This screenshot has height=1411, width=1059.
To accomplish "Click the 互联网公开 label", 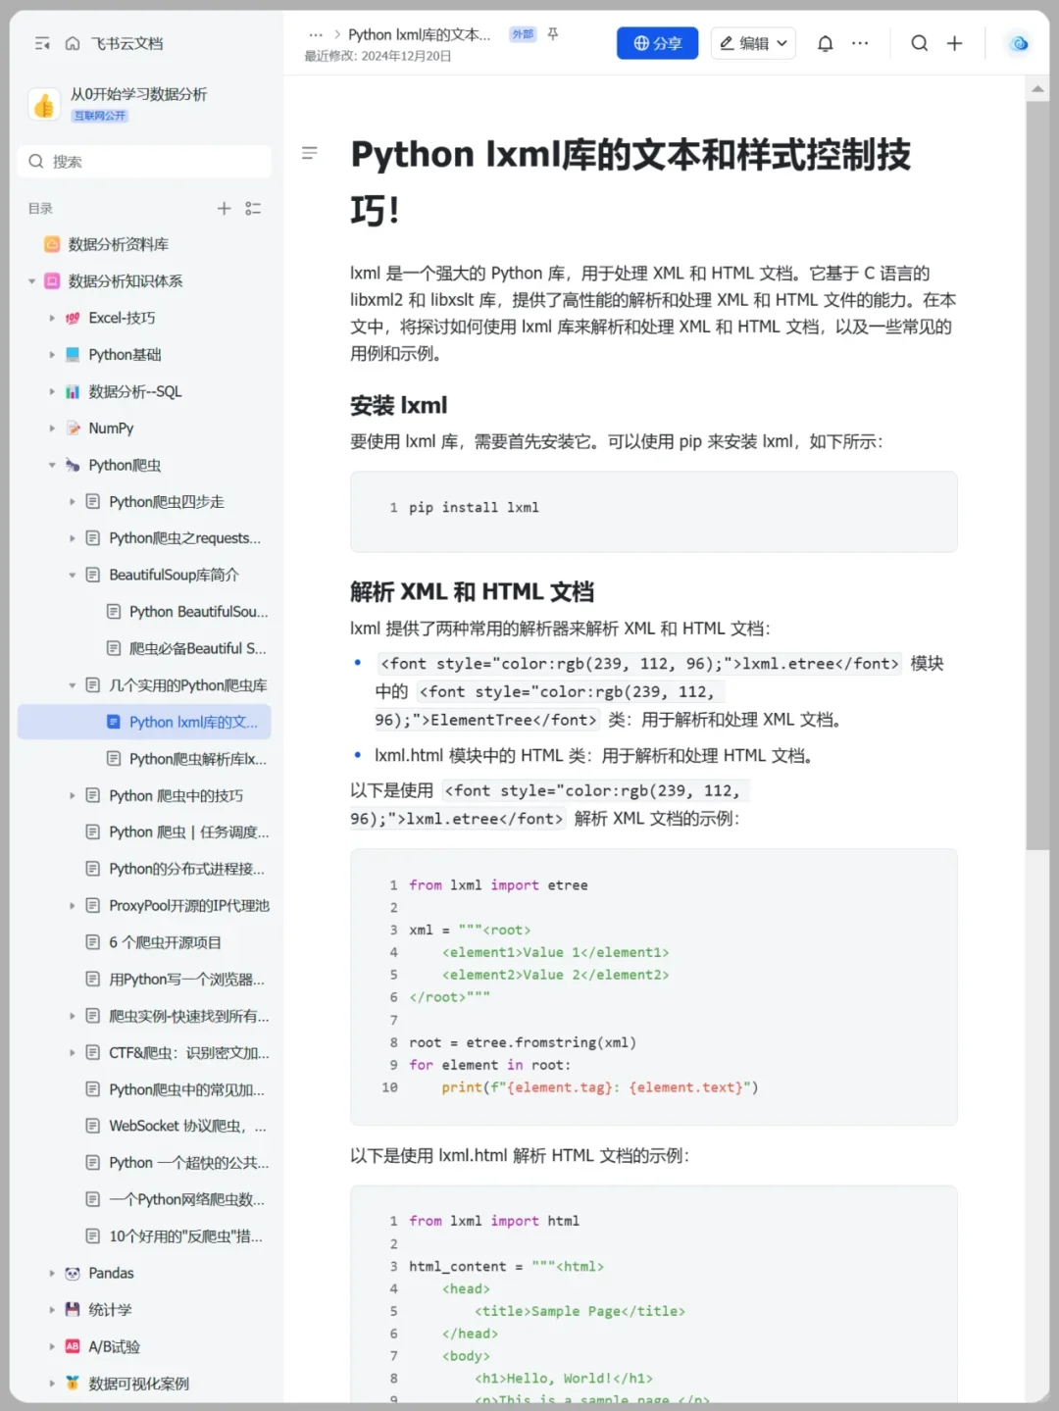I will [102, 115].
